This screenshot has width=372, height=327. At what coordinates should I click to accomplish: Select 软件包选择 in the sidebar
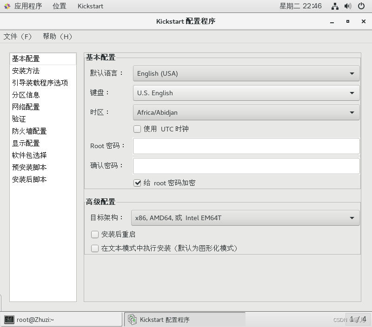(x=43, y=156)
